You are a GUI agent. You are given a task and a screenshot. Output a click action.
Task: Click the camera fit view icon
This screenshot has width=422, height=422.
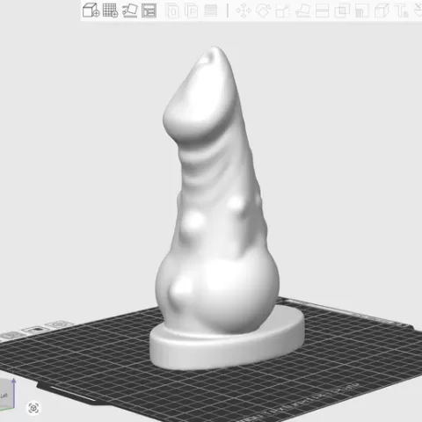[x=33, y=408]
